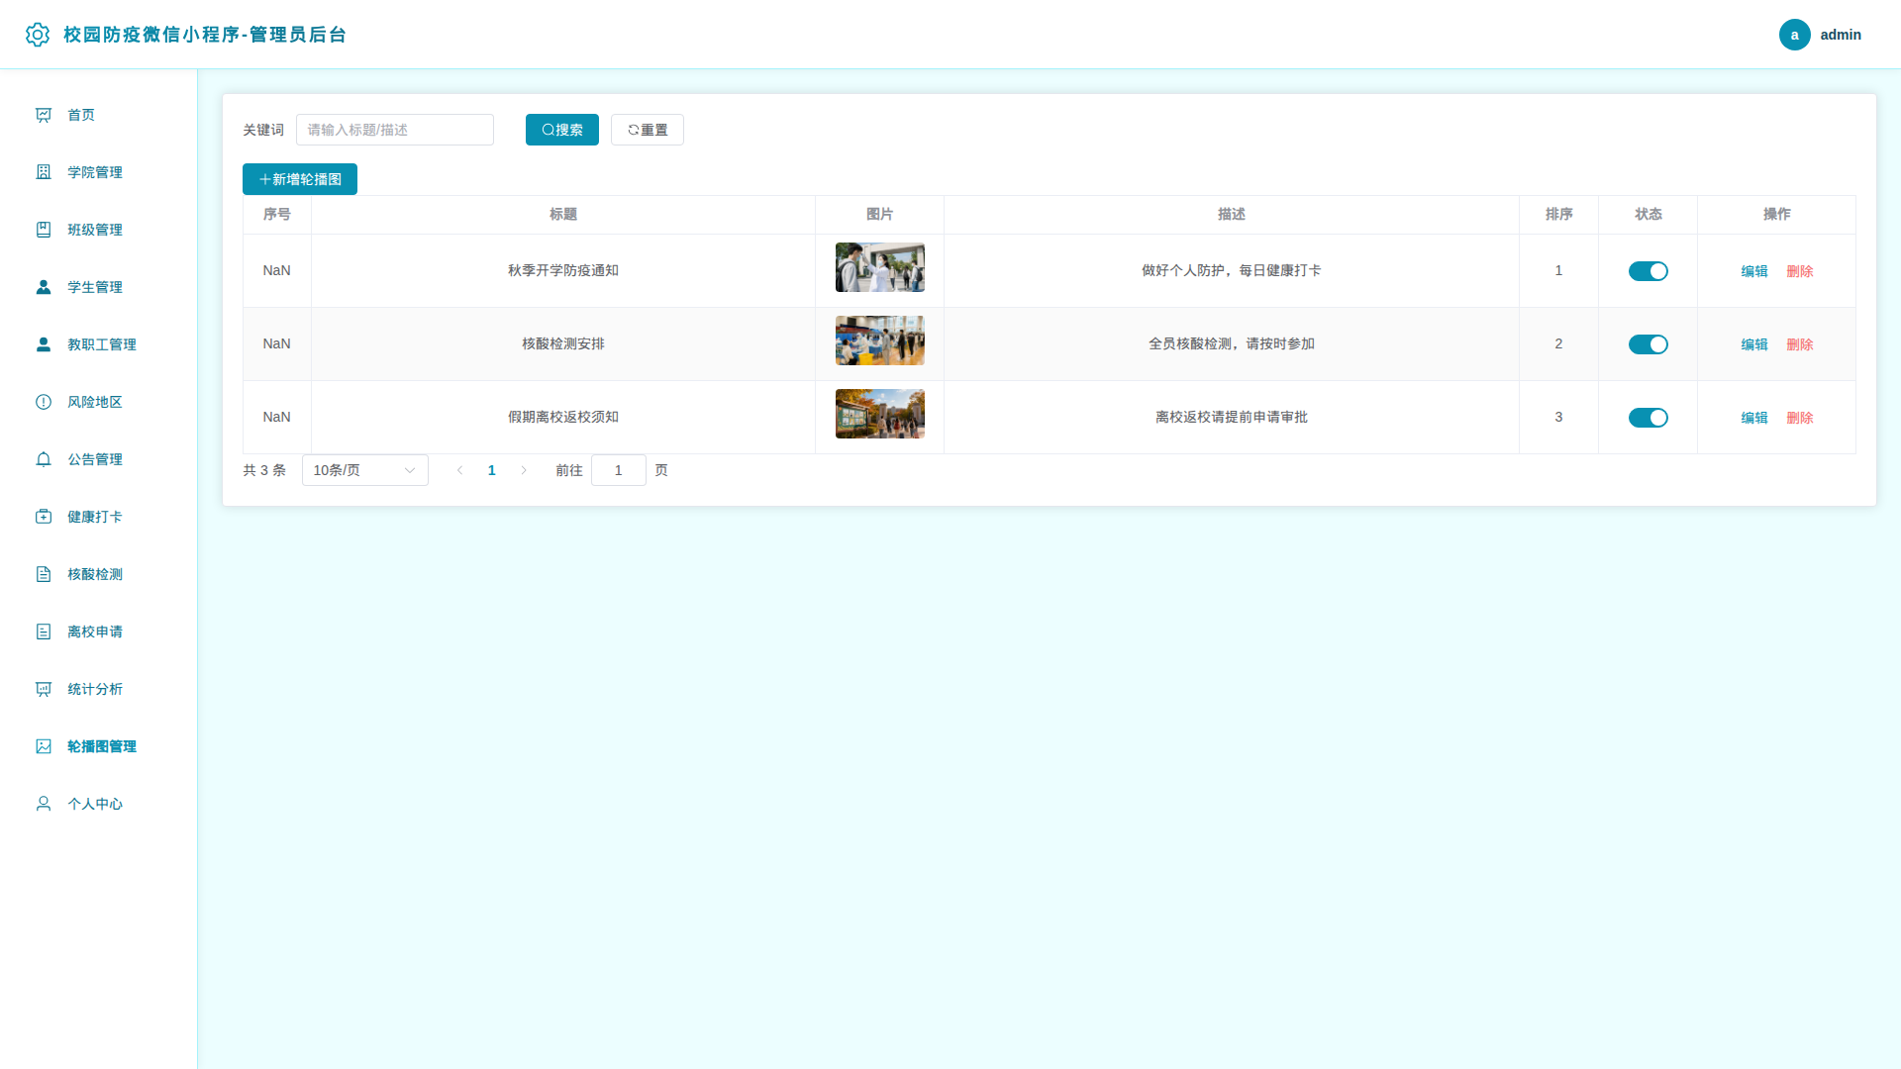Viewport: 1901px width, 1069px height.
Task: Open 个人中心 menu item
Action: click(x=99, y=804)
